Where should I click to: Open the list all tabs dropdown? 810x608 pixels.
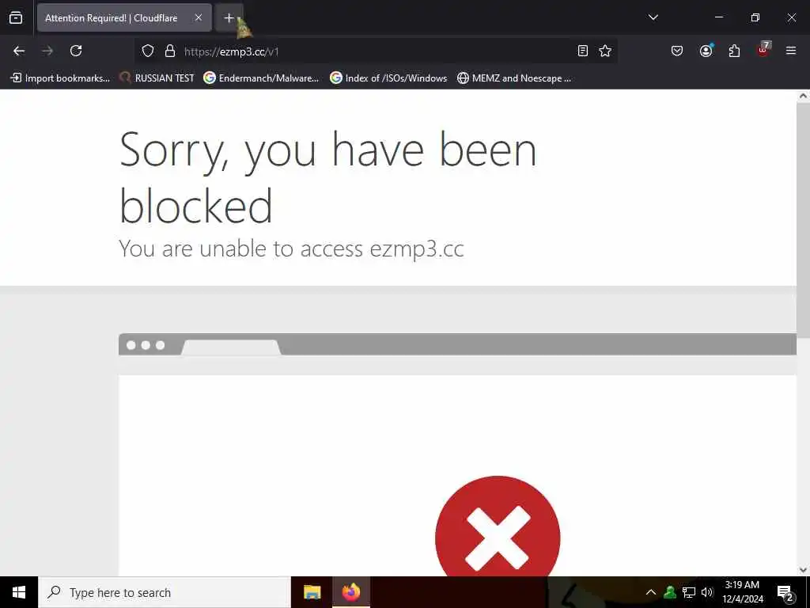(653, 17)
